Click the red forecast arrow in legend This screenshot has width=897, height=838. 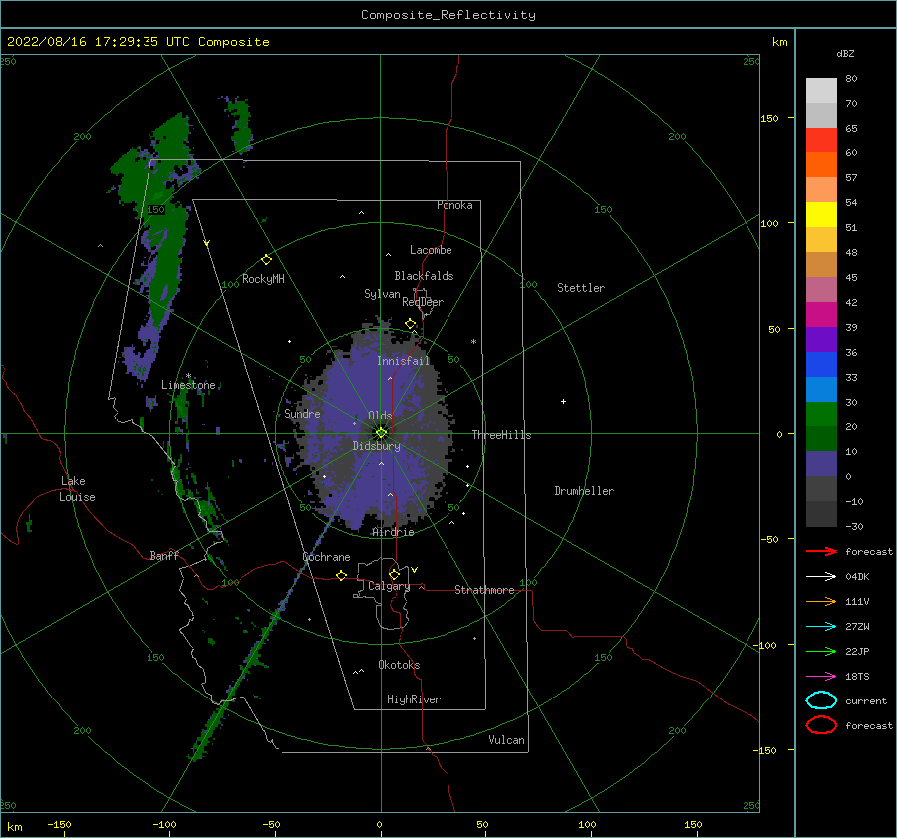pos(821,551)
